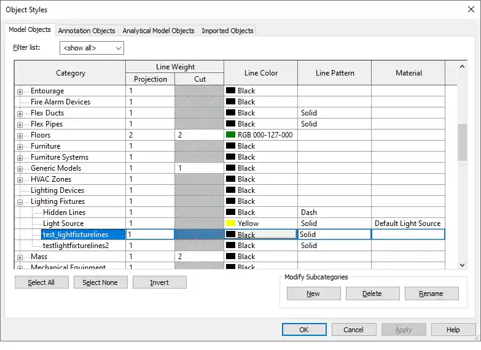Select the Hidden Lines subcategory

coord(63,212)
